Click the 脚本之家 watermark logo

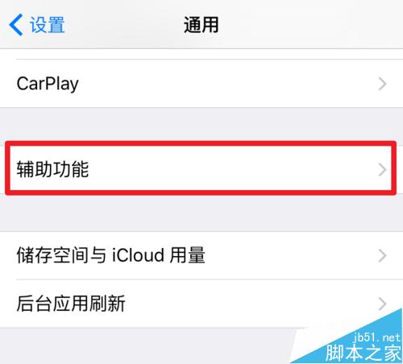(364, 353)
